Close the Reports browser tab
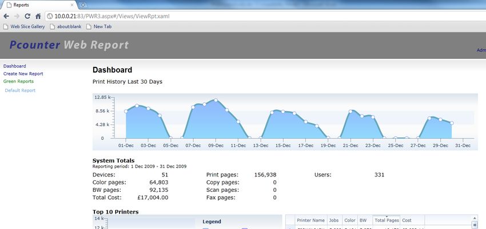 [72, 5]
